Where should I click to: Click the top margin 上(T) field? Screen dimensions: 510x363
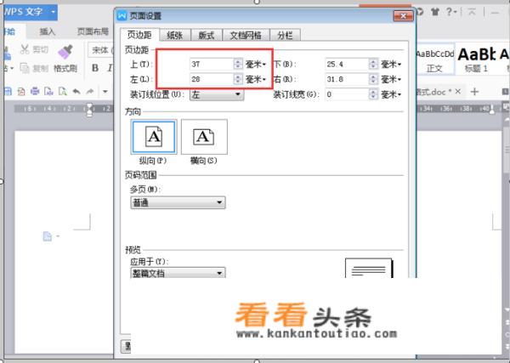[212, 64]
